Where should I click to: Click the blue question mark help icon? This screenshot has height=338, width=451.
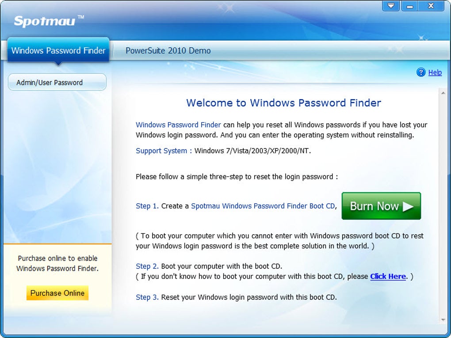[x=421, y=72]
